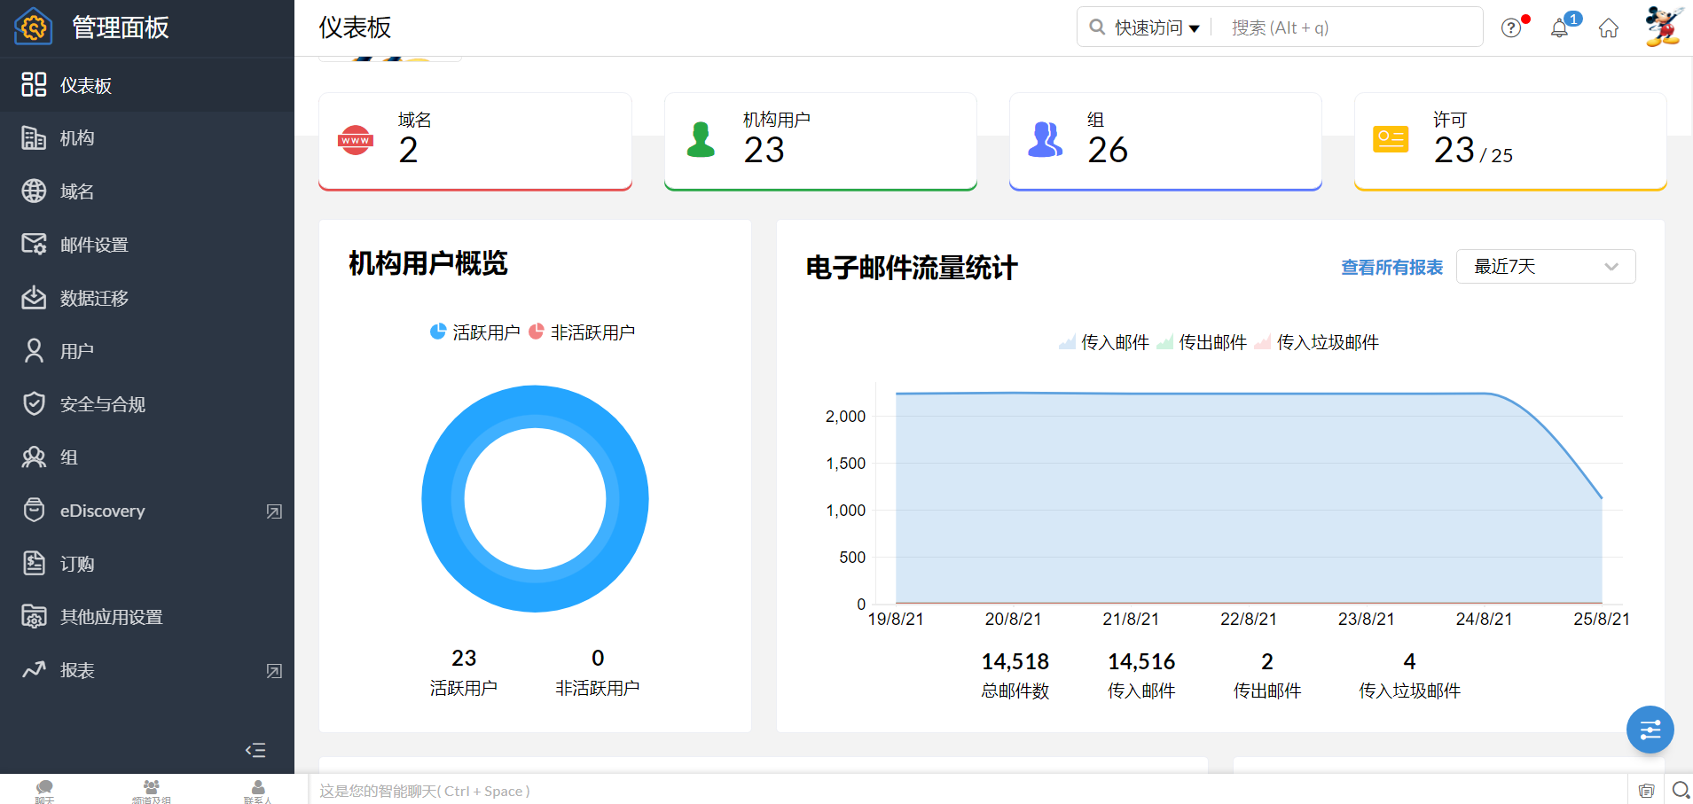This screenshot has height=804, width=1693.
Task: Click the Mickey Mouse profile avatar
Action: pyautogui.click(x=1662, y=27)
